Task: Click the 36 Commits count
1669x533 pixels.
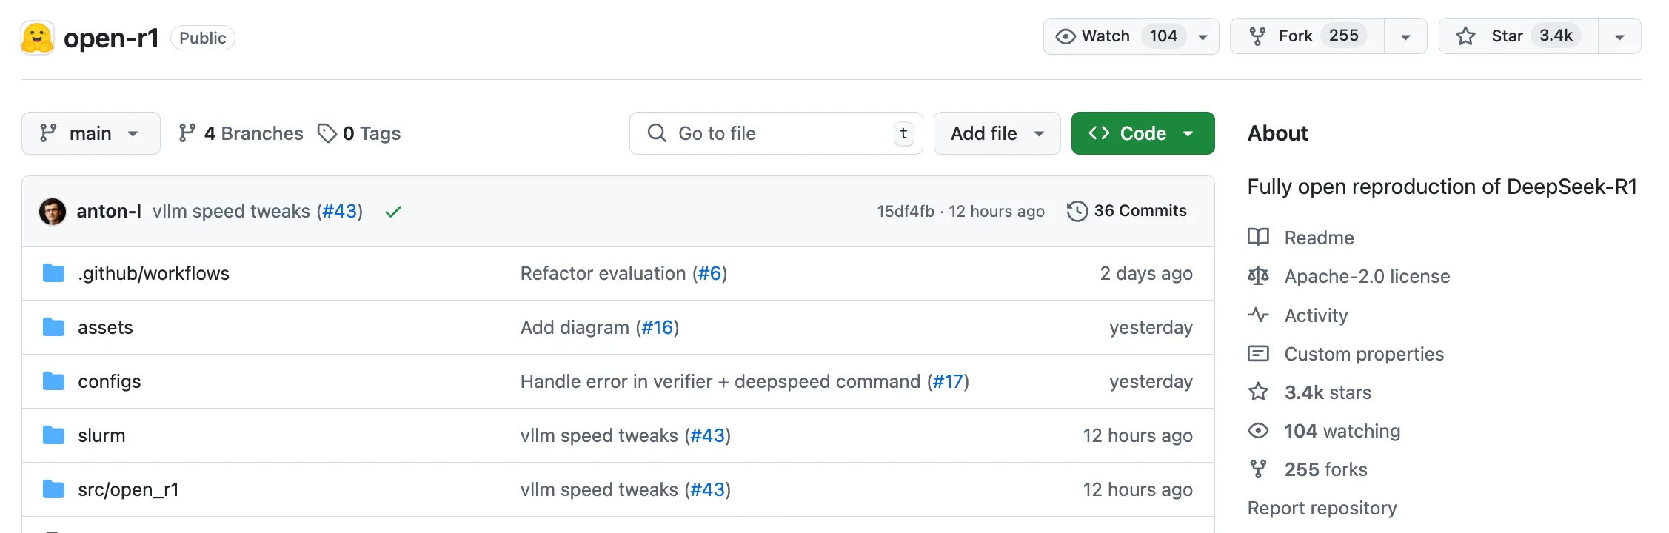Action: 1141,211
